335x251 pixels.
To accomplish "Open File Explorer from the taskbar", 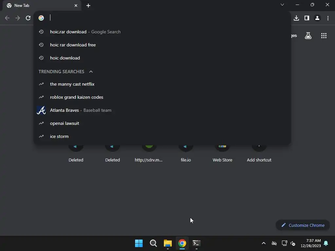I will (168, 243).
